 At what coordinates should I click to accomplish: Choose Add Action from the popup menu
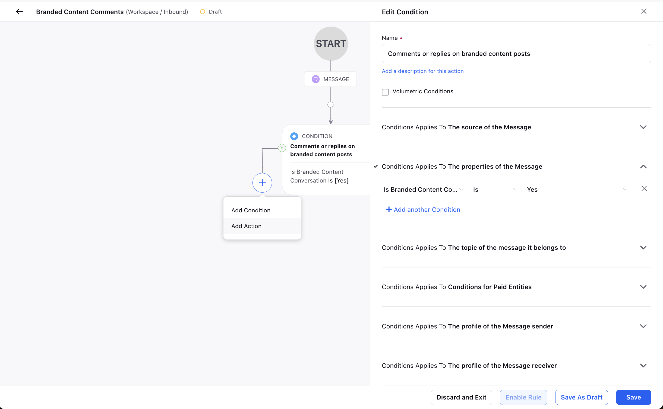tap(262, 226)
